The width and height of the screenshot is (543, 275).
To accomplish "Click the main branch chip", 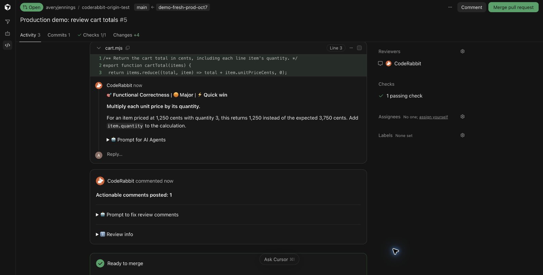I will (142, 7).
